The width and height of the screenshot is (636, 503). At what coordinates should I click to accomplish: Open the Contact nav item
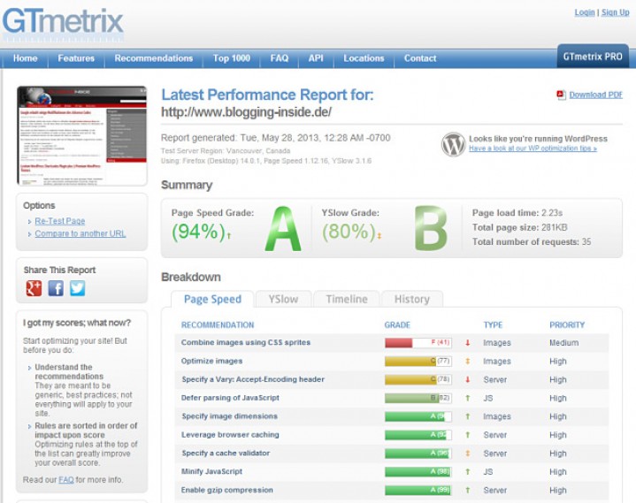point(420,58)
